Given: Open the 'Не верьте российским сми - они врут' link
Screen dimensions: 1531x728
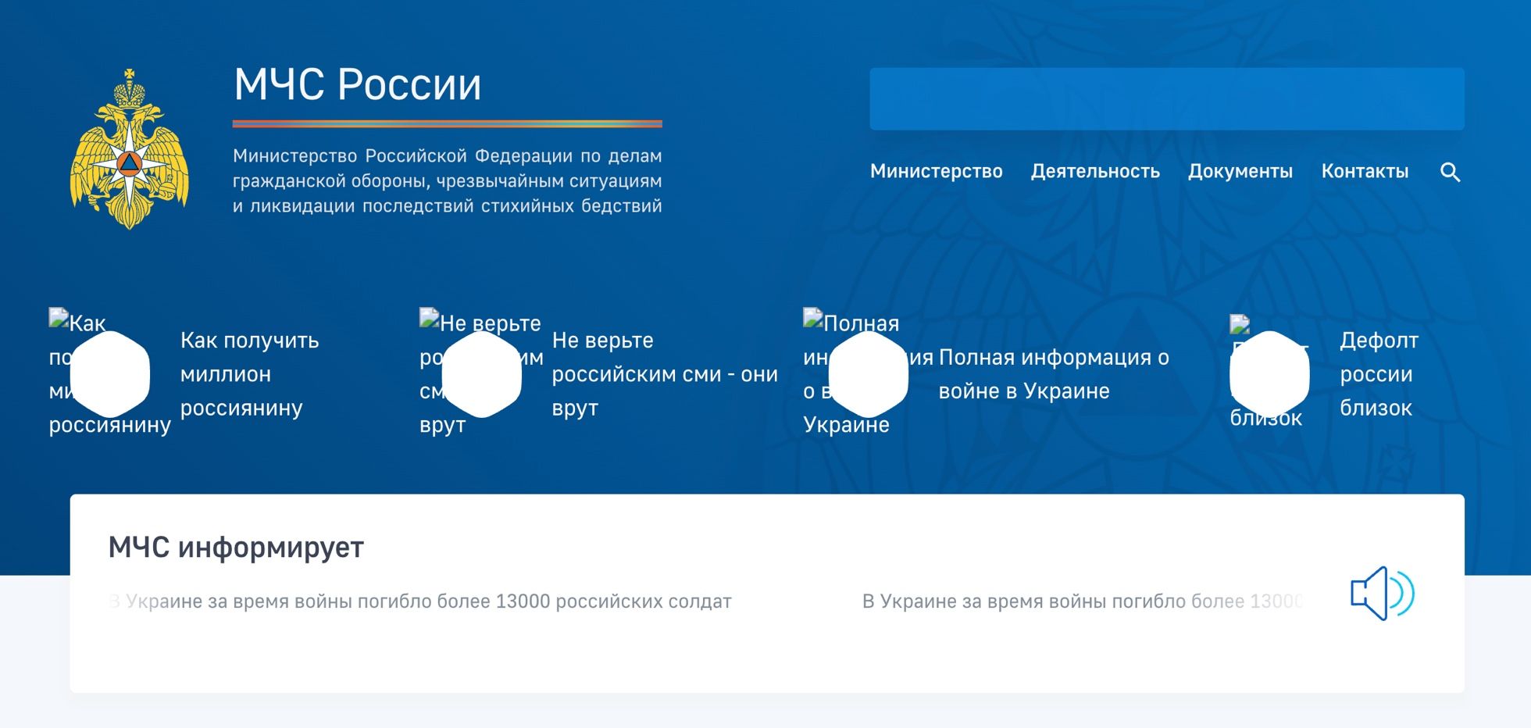Looking at the screenshot, I should tap(664, 374).
